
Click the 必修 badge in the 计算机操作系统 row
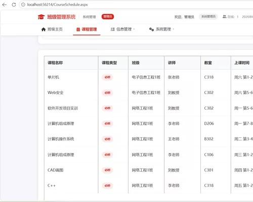point(107,139)
